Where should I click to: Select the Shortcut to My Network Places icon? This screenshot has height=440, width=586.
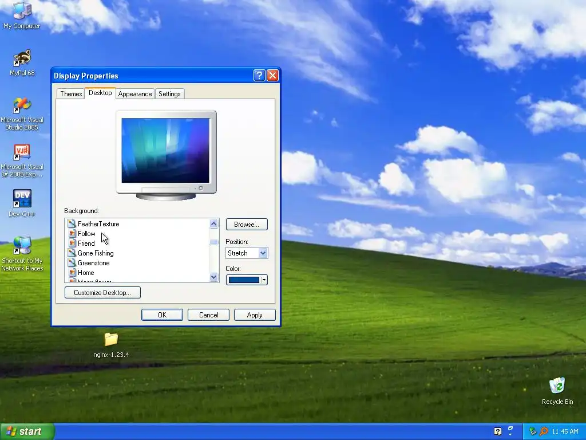(22, 254)
